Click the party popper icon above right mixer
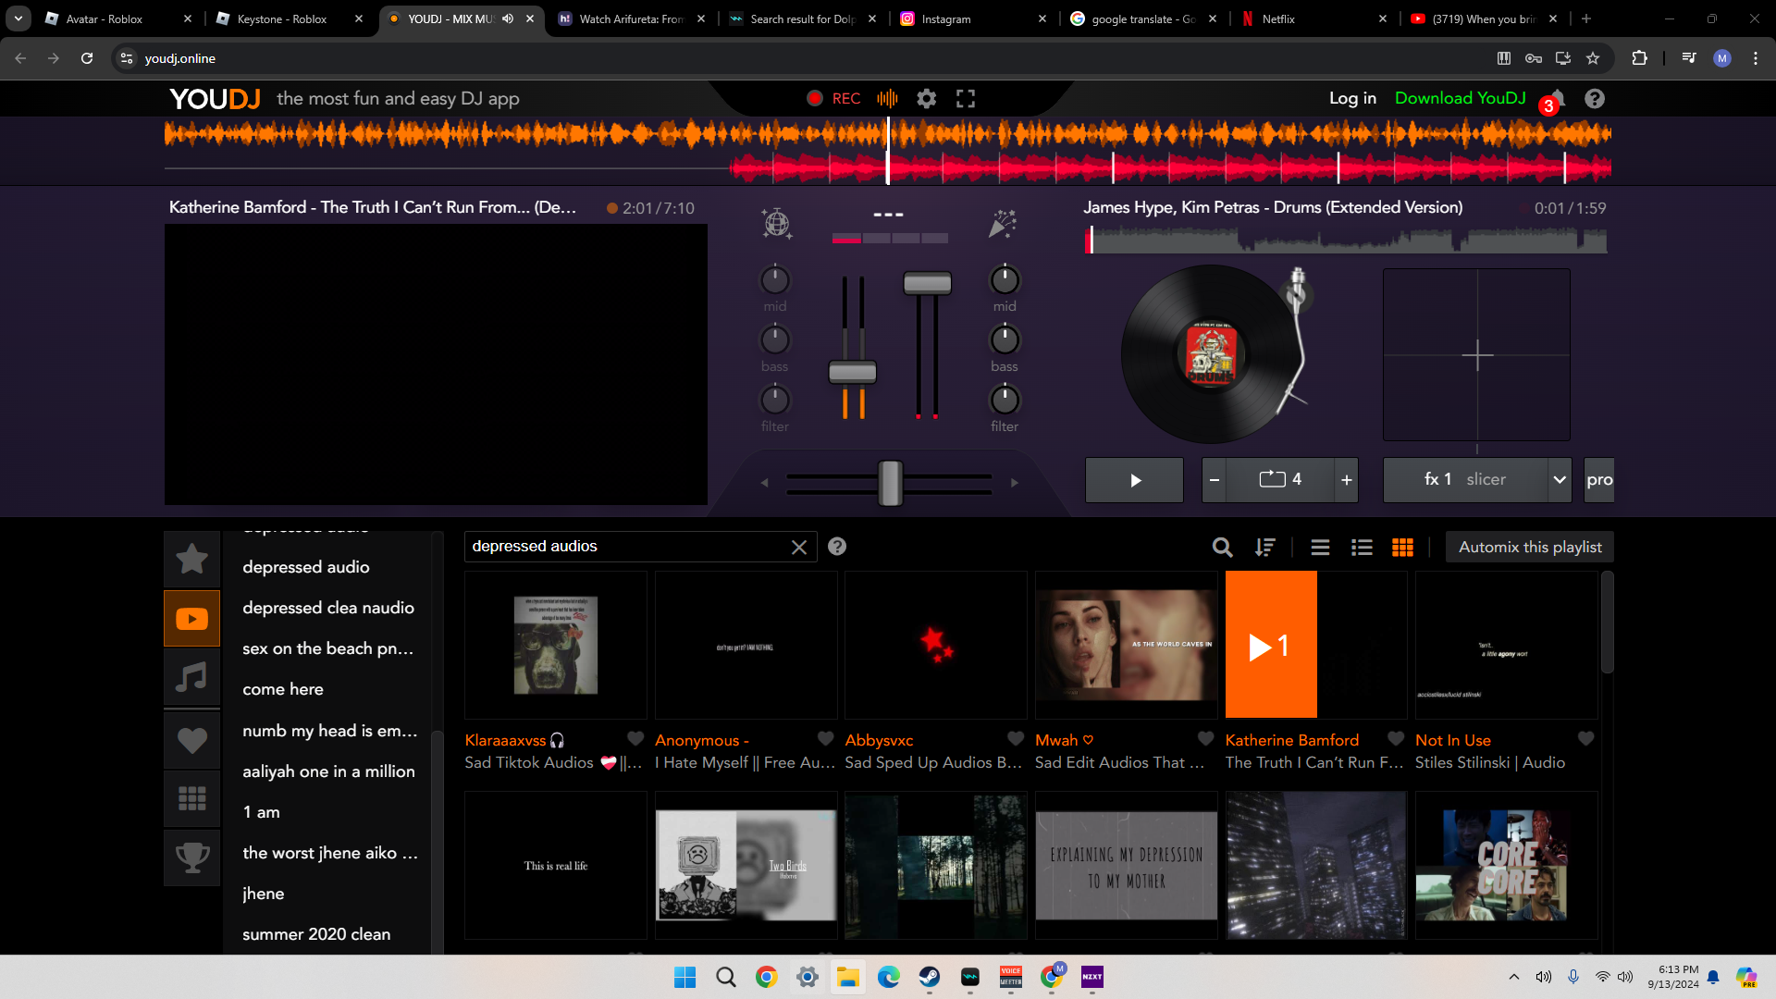Viewport: 1776px width, 999px height. point(1003,223)
